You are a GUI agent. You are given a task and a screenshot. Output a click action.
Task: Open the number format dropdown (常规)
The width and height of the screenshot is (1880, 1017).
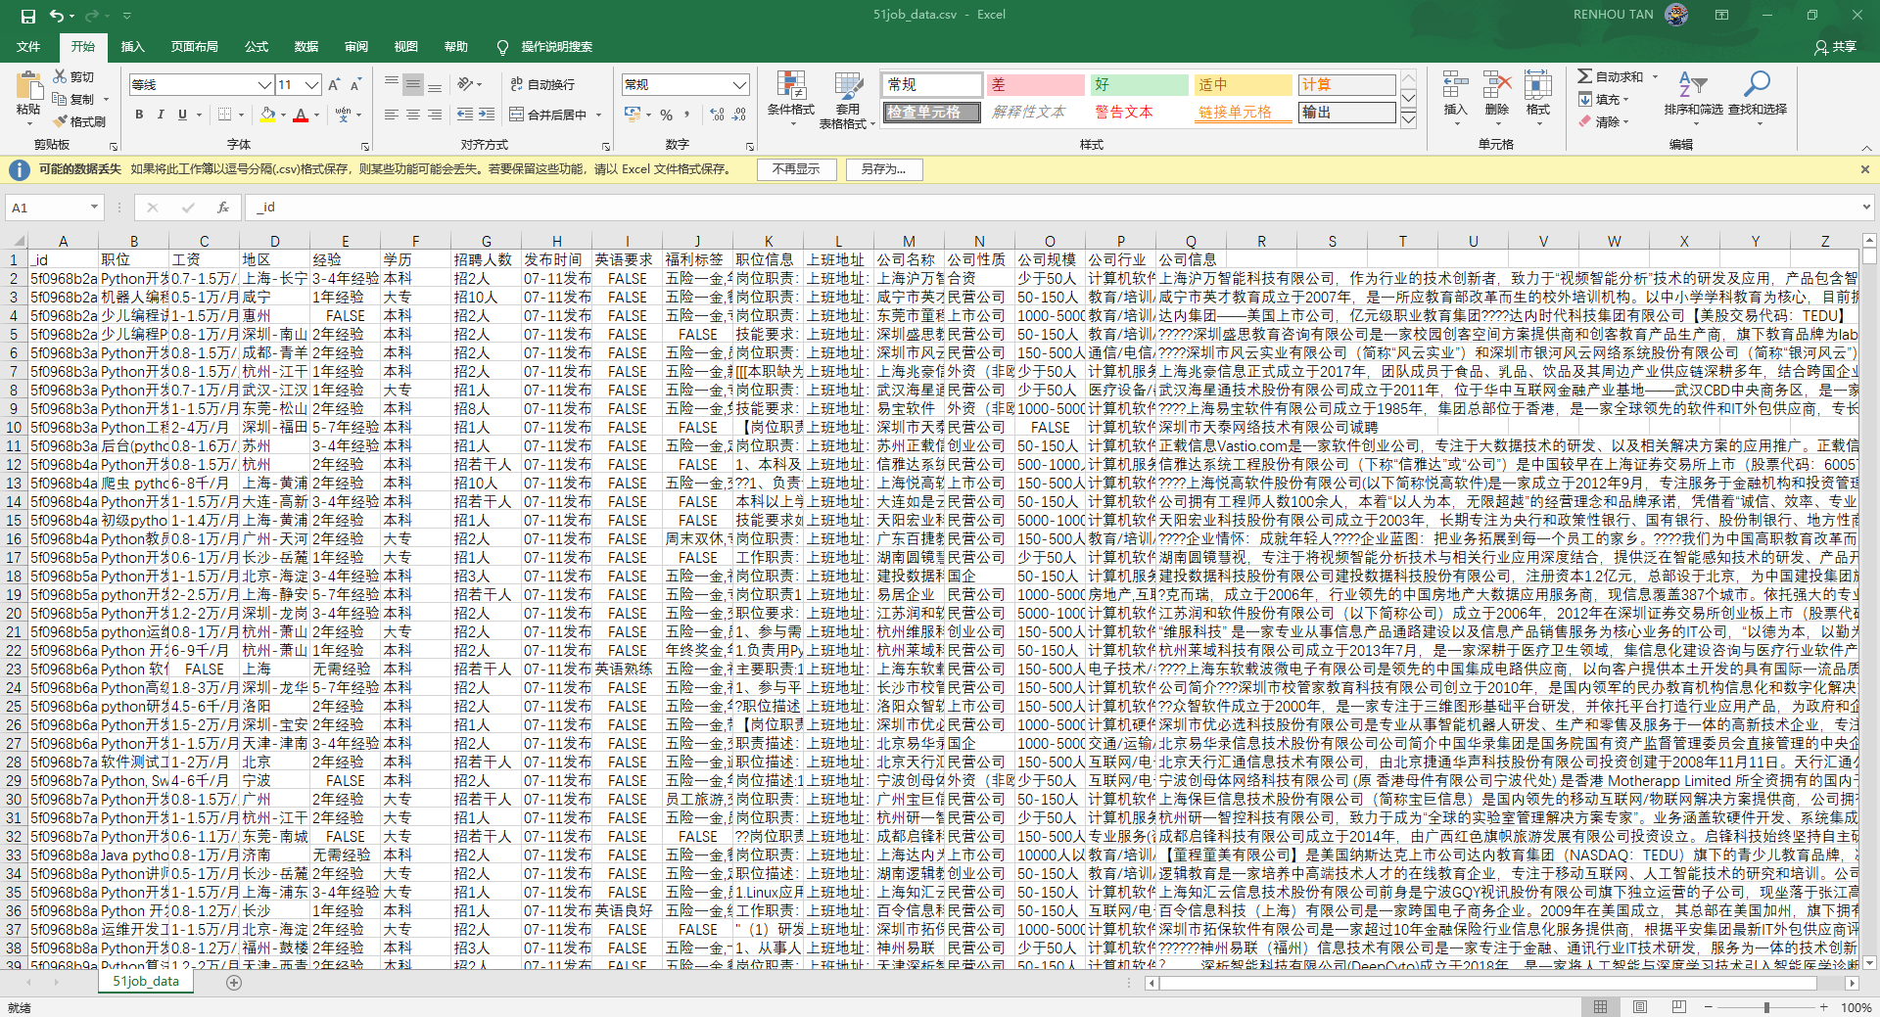(x=740, y=85)
